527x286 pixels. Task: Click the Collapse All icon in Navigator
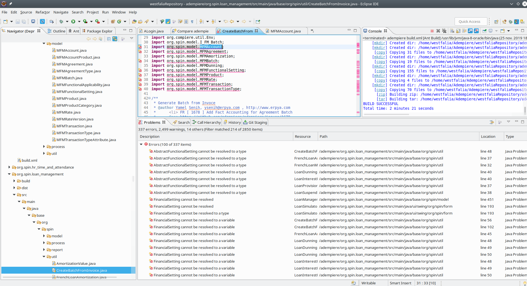[x=109, y=39]
